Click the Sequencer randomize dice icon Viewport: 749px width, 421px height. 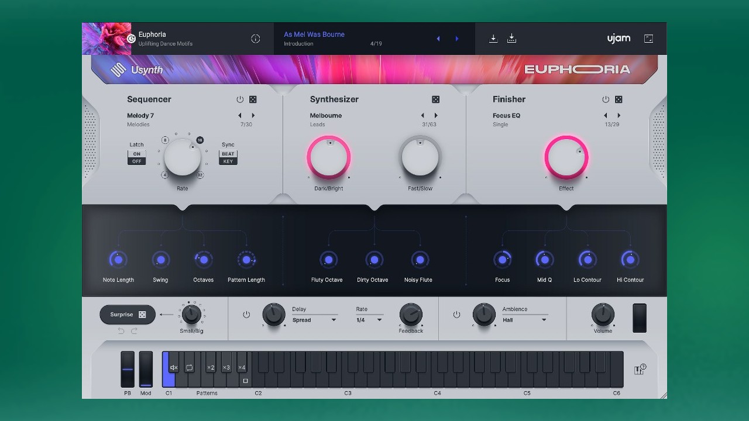coord(253,99)
